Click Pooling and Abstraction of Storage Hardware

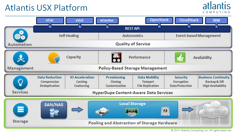[133, 123]
